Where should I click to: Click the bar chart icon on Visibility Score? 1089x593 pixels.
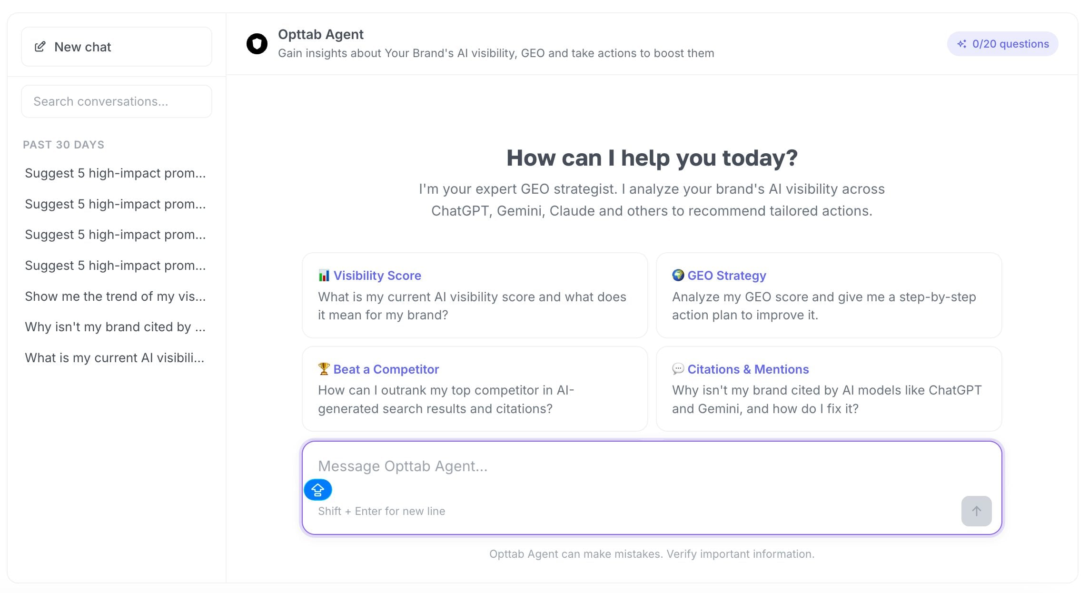[324, 276]
